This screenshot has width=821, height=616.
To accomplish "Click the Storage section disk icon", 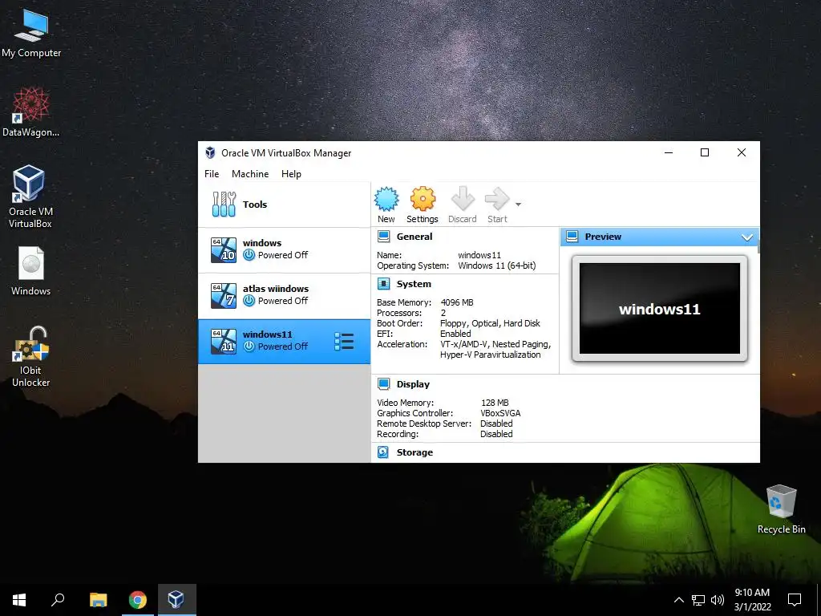I will pyautogui.click(x=383, y=452).
